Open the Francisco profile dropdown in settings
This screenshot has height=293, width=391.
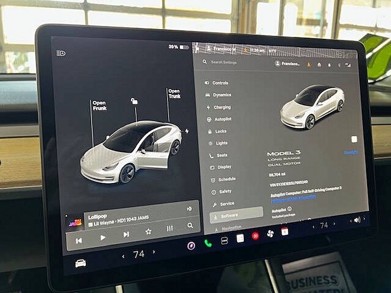pyautogui.click(x=287, y=64)
